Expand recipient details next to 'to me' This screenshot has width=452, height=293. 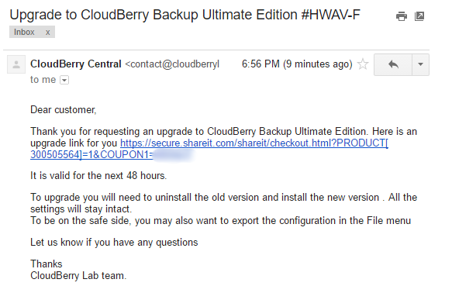tap(64, 80)
